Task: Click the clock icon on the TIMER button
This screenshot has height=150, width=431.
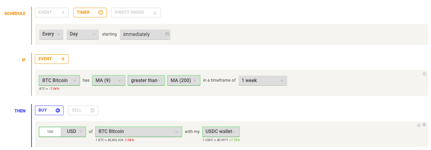Action: (101, 13)
